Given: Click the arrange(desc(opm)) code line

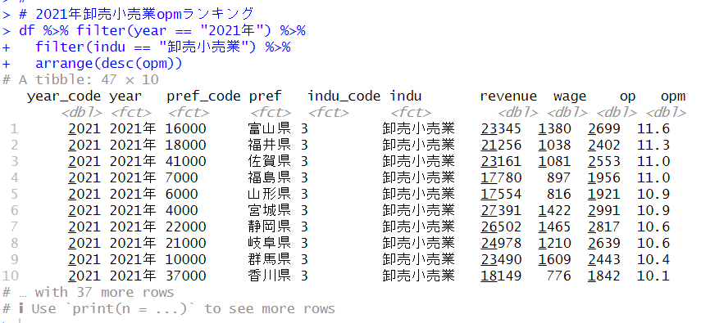Looking at the screenshot, I should [x=109, y=63].
